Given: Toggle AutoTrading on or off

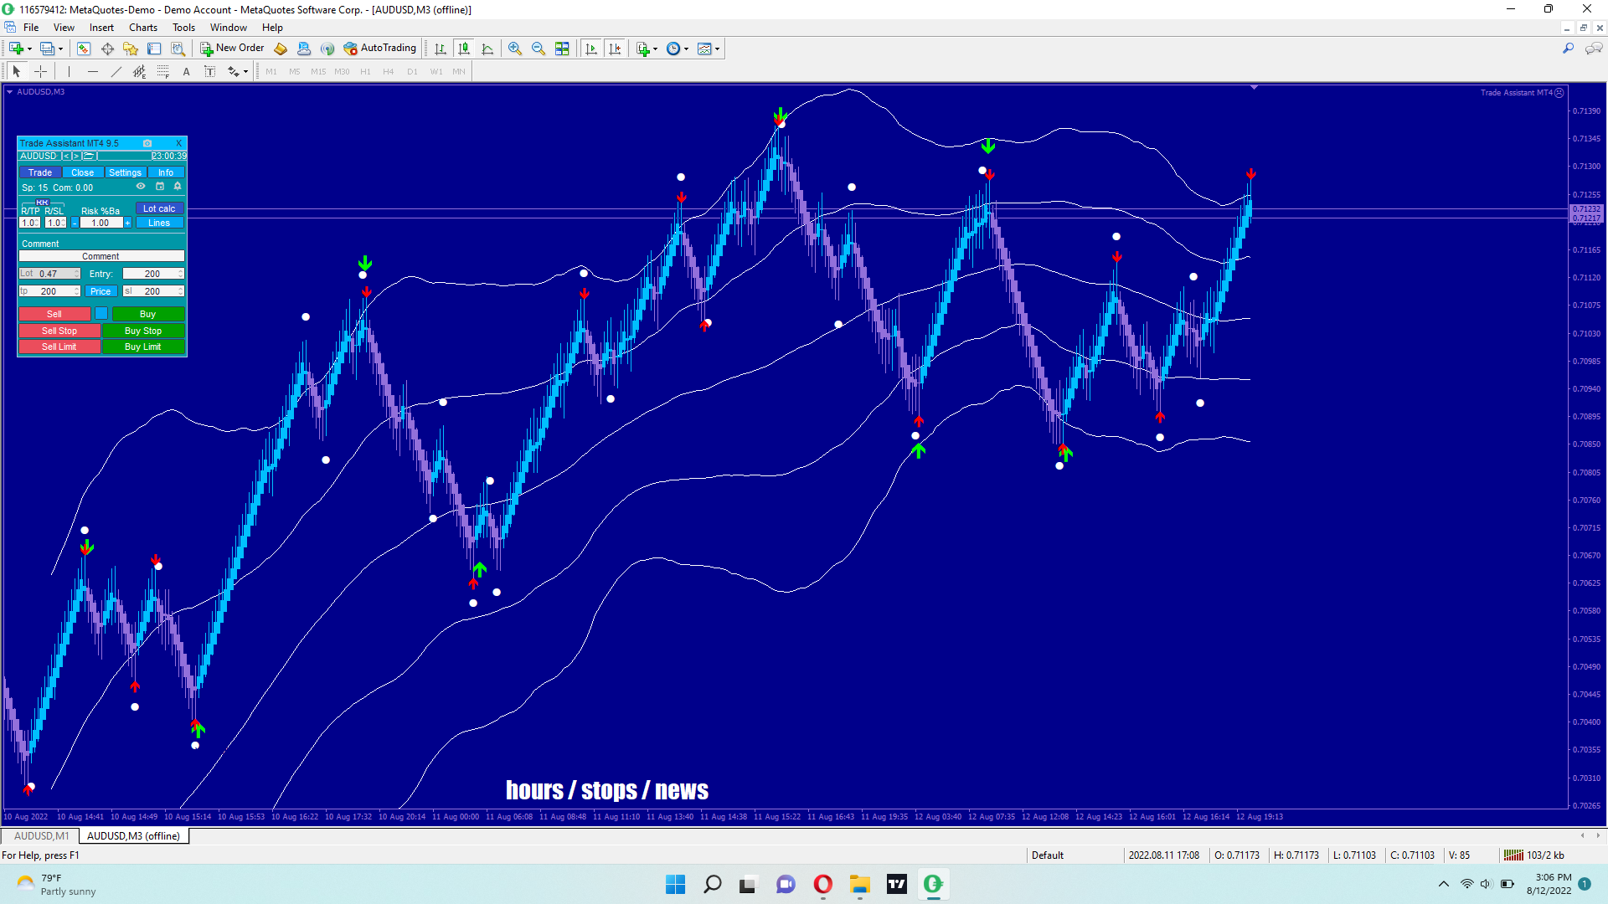Looking at the screenshot, I should 379,49.
